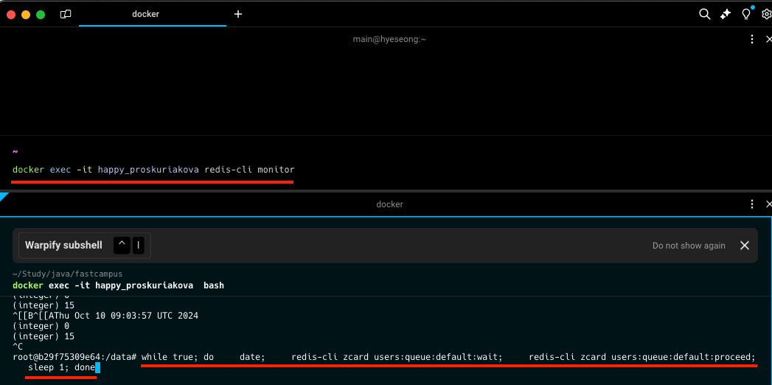Viewport: 772px width, 385px height.
Task: Click the sleep 1; done text
Action: coord(61,367)
